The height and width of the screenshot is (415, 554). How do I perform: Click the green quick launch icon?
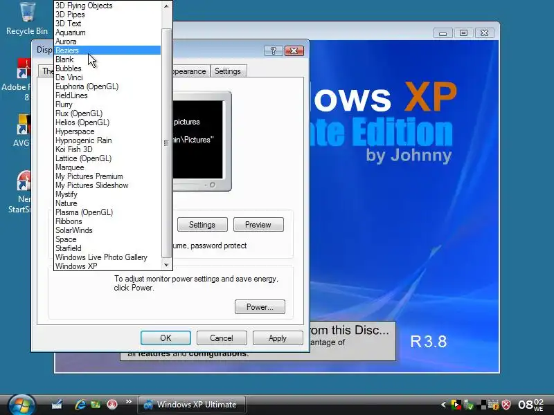(x=96, y=405)
